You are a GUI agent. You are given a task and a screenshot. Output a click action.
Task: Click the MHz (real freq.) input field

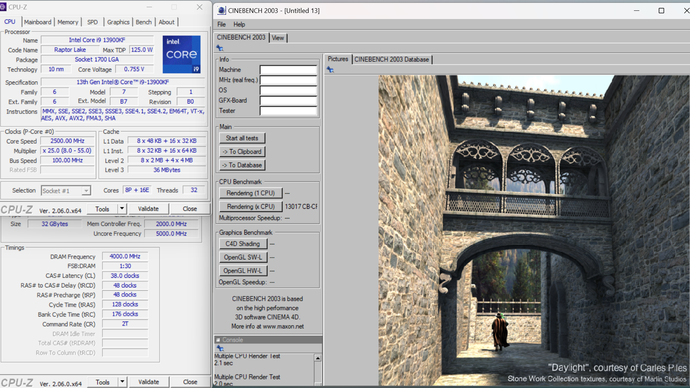[x=288, y=80]
